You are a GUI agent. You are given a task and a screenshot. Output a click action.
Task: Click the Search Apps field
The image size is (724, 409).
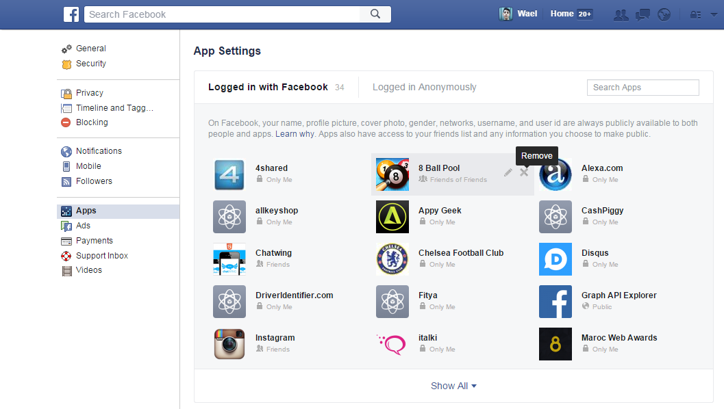pos(642,87)
